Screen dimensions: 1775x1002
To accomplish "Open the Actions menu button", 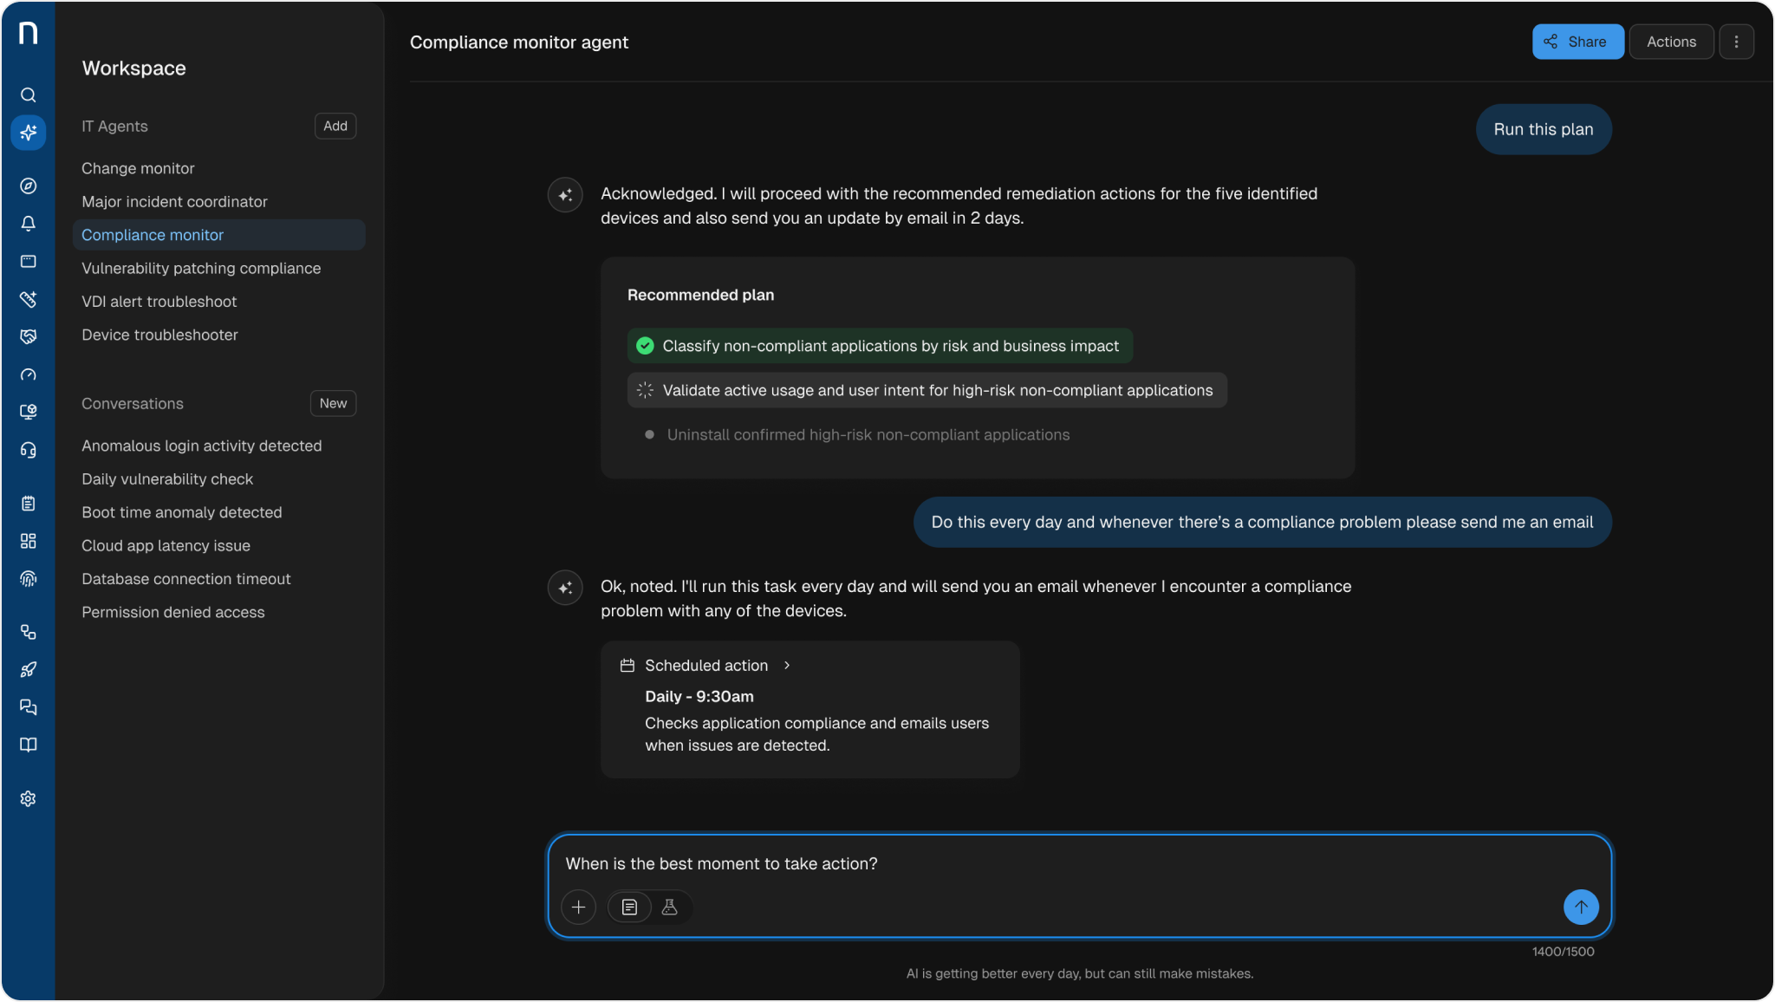I will (x=1671, y=42).
